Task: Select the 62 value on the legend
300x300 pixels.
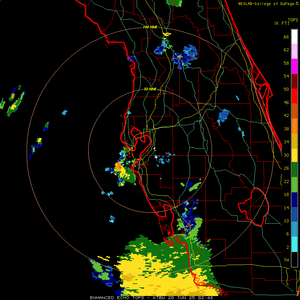Action: click(x=286, y=50)
